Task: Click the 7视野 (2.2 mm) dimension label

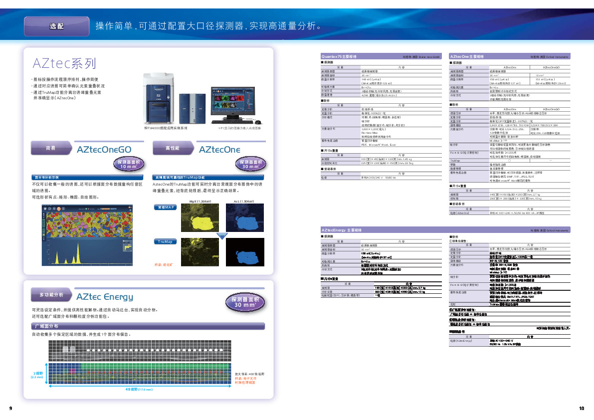Action: click(x=37, y=375)
